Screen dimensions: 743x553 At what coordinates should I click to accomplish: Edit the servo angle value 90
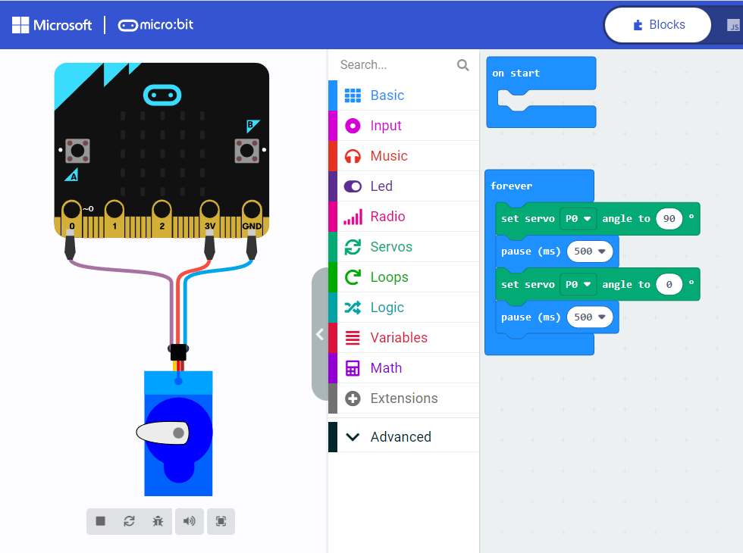click(x=669, y=219)
